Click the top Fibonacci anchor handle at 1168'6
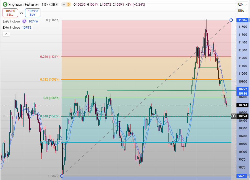Image resolution: width=250 pixels, height=180 pixels. [x=231, y=20]
